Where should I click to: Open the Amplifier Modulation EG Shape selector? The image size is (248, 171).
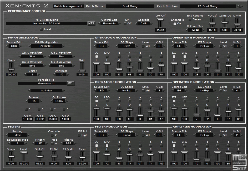(204, 135)
